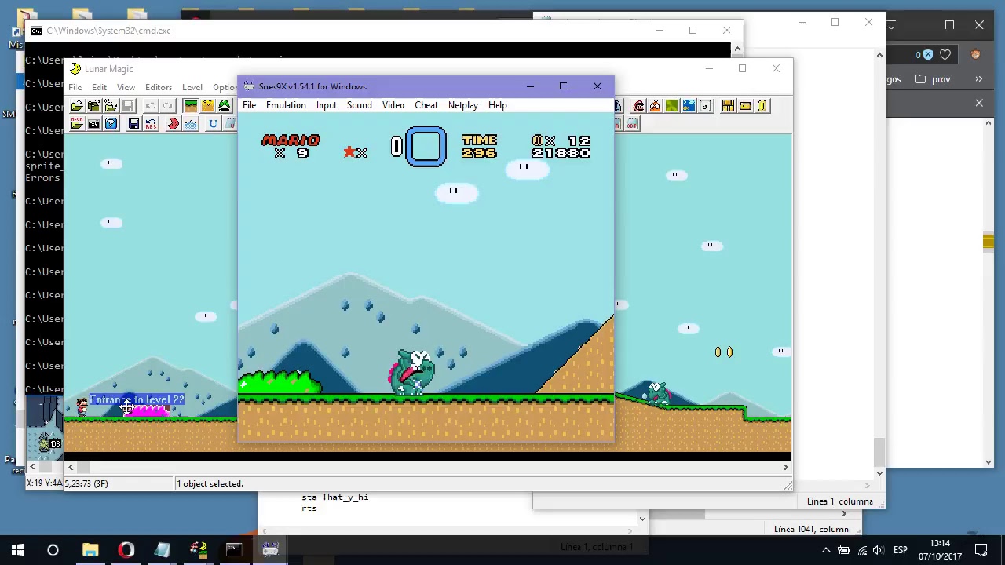Click the yellow turn block toolbar icon
Viewport: 1005px width, 565px height.
point(745,106)
